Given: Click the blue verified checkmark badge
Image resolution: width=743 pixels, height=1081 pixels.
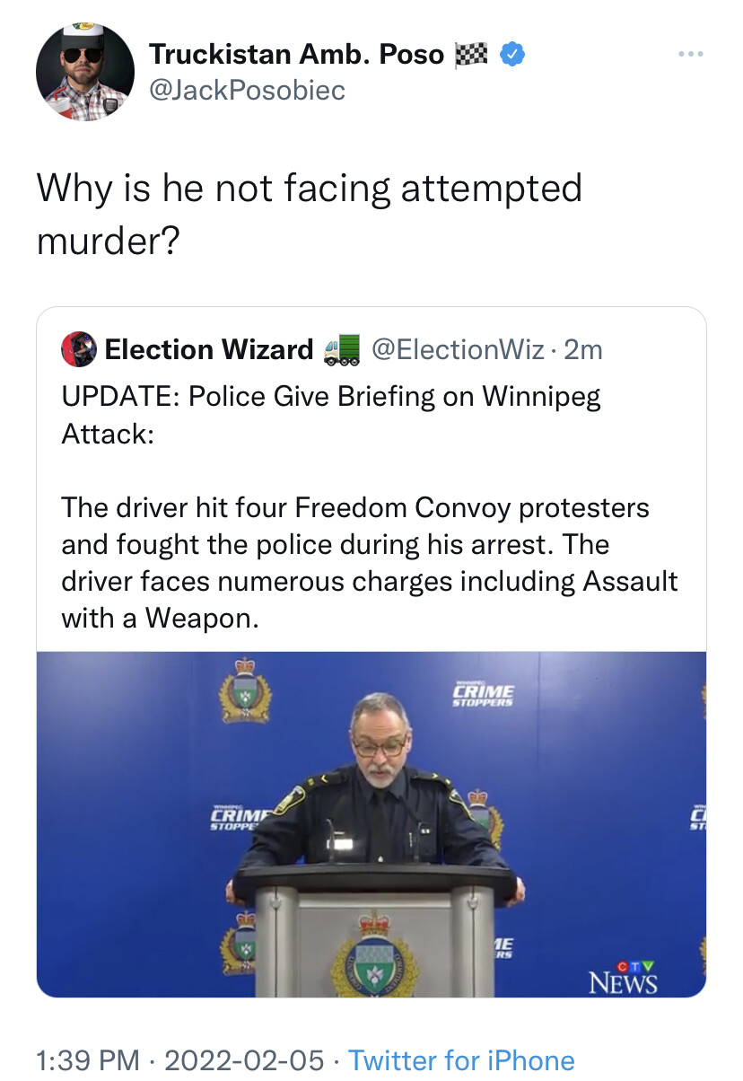Looking at the screenshot, I should point(511,55).
